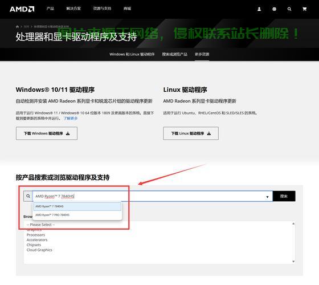Screen dimensions: 319x285
Task: Open the user account icon
Action: pyautogui.click(x=259, y=9)
